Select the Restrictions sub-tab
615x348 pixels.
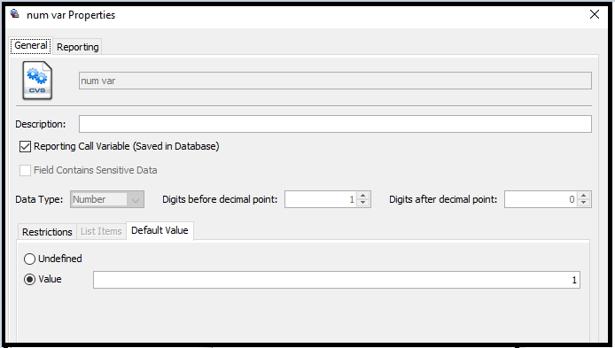click(47, 232)
